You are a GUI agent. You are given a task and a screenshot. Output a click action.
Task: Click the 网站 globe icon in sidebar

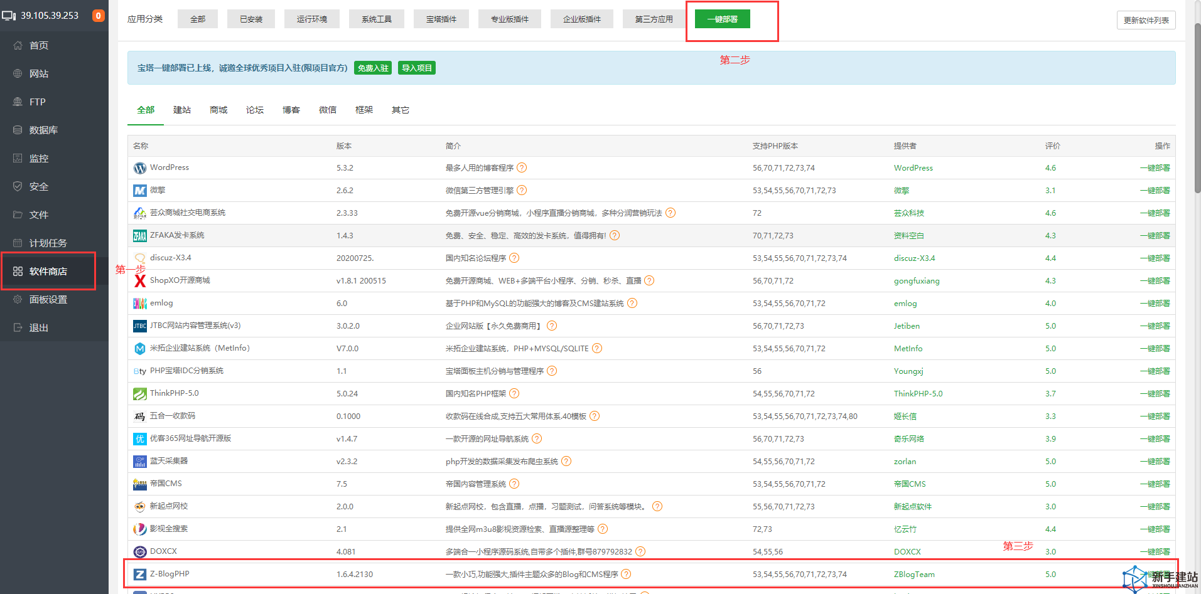pyautogui.click(x=18, y=73)
